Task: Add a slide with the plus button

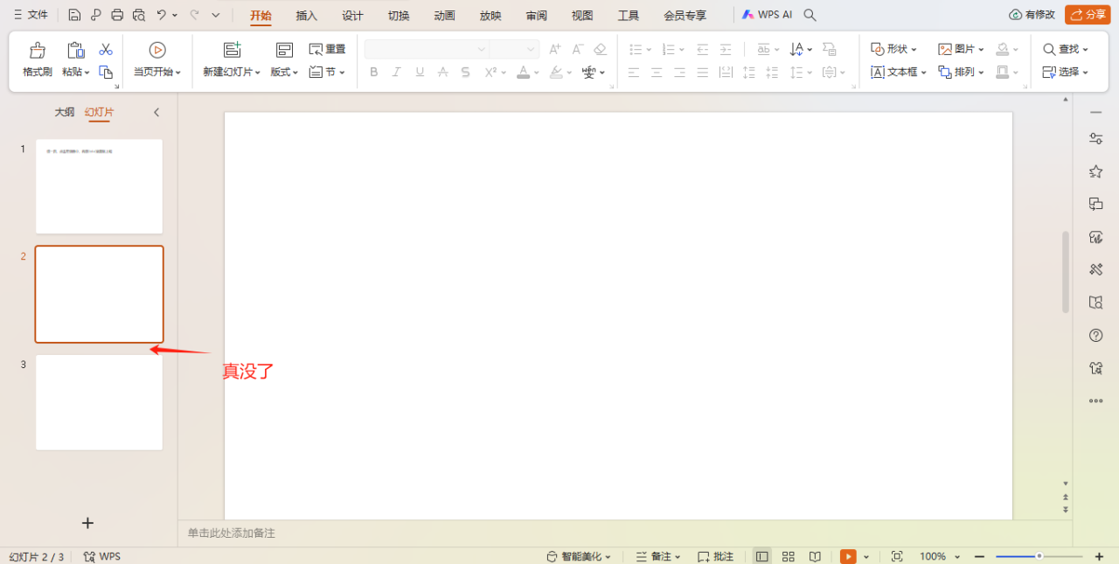Action: tap(87, 523)
